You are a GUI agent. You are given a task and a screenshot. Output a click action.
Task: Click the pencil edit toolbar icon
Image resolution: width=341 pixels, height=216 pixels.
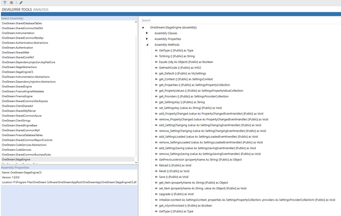tap(21, 3)
